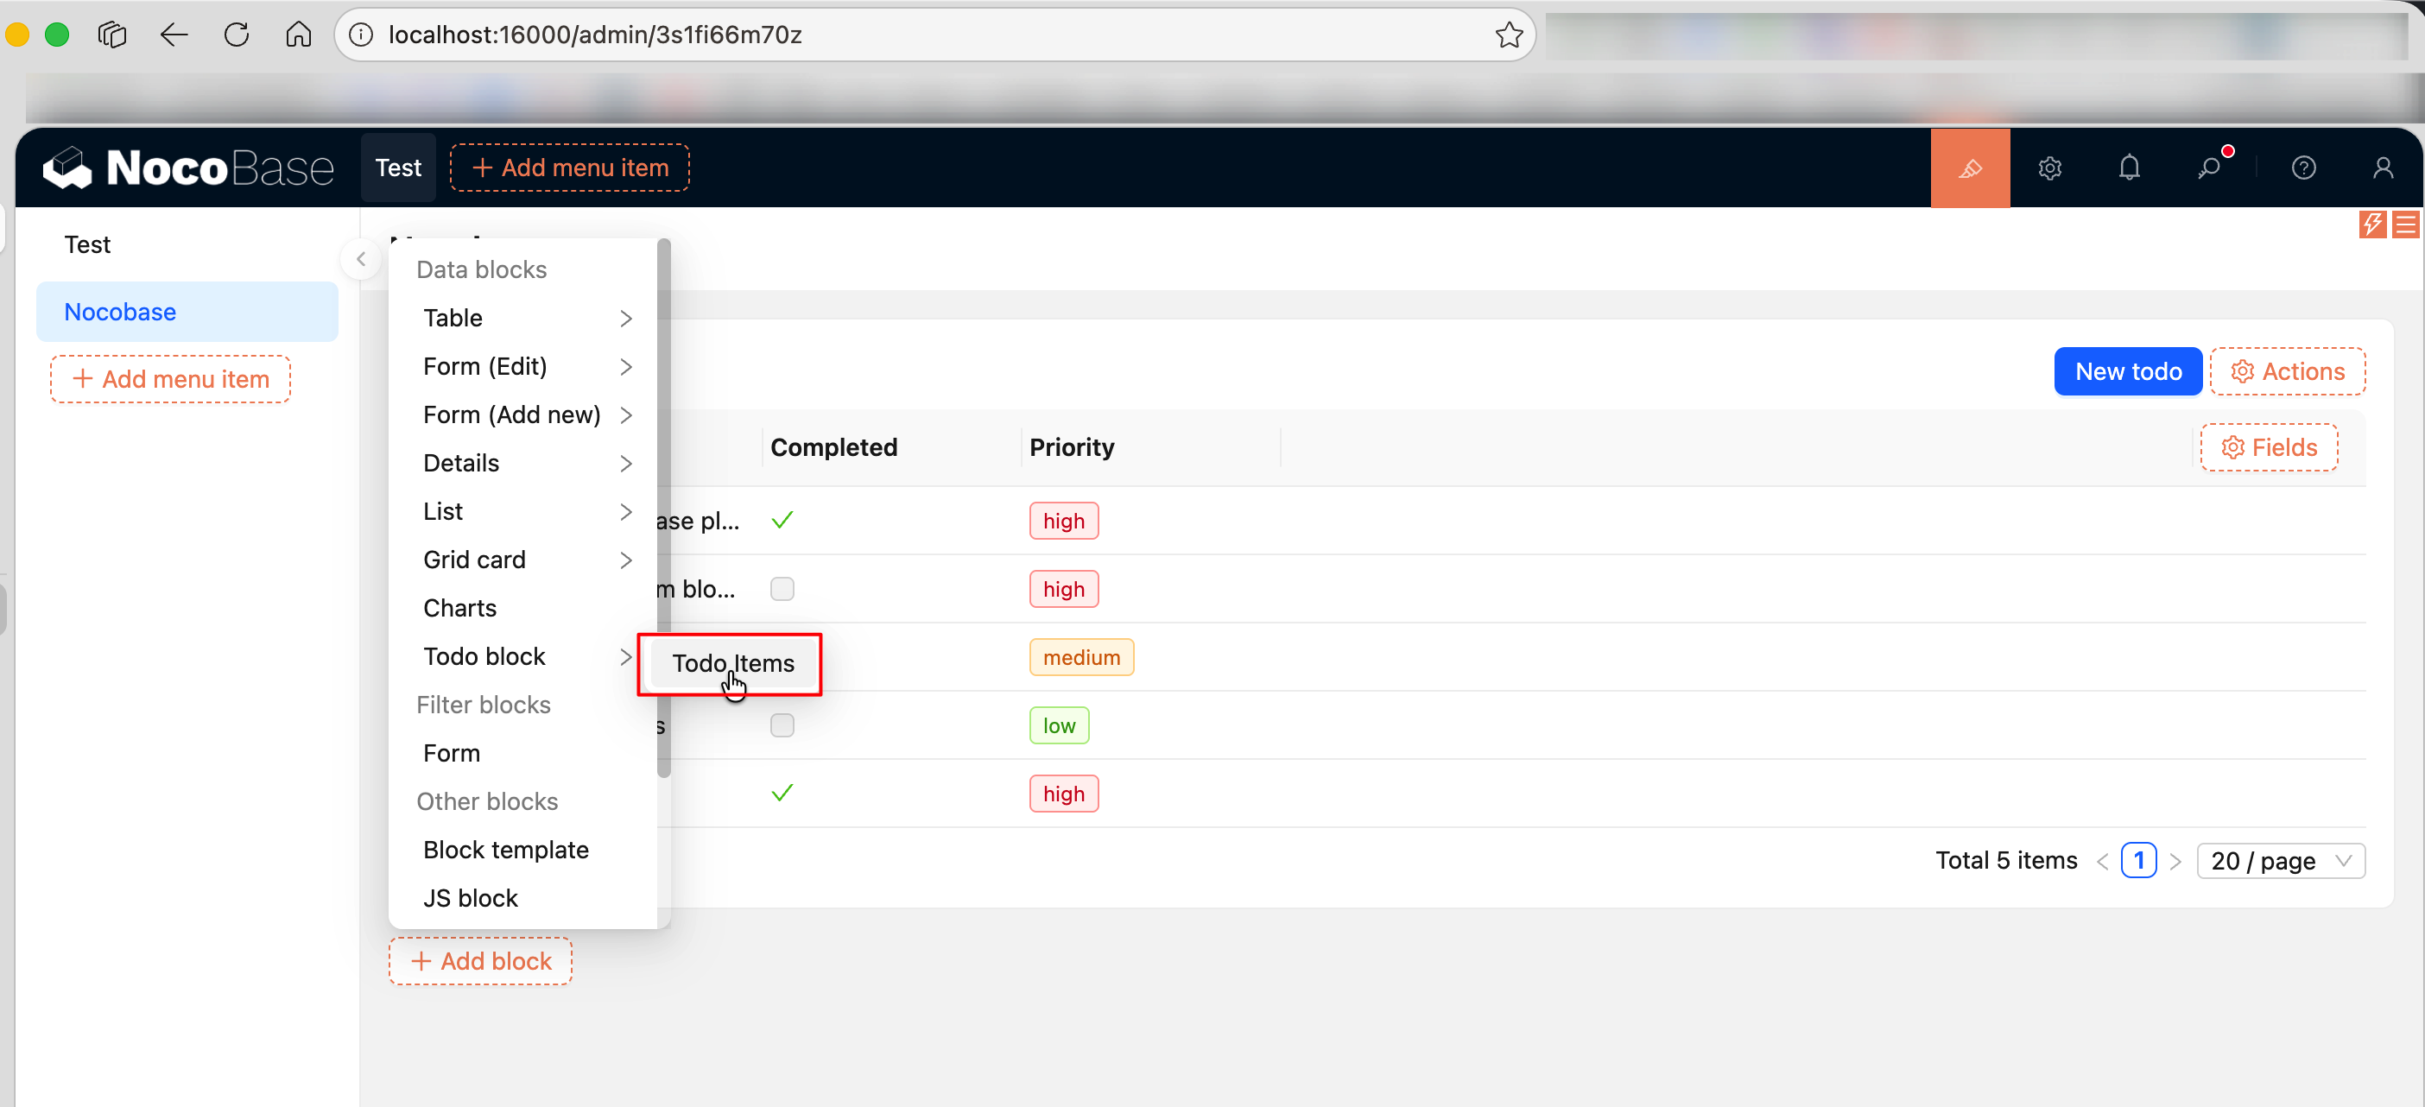Click the UI editor highlighter icon

pos(1969,168)
